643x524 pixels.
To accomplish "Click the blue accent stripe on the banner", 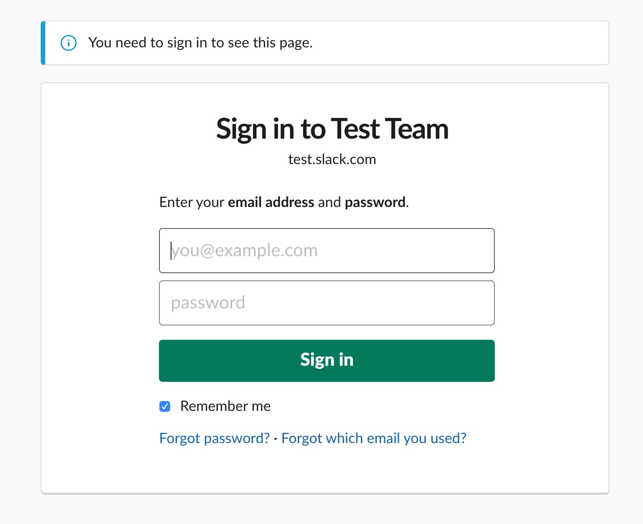I will click(x=43, y=43).
